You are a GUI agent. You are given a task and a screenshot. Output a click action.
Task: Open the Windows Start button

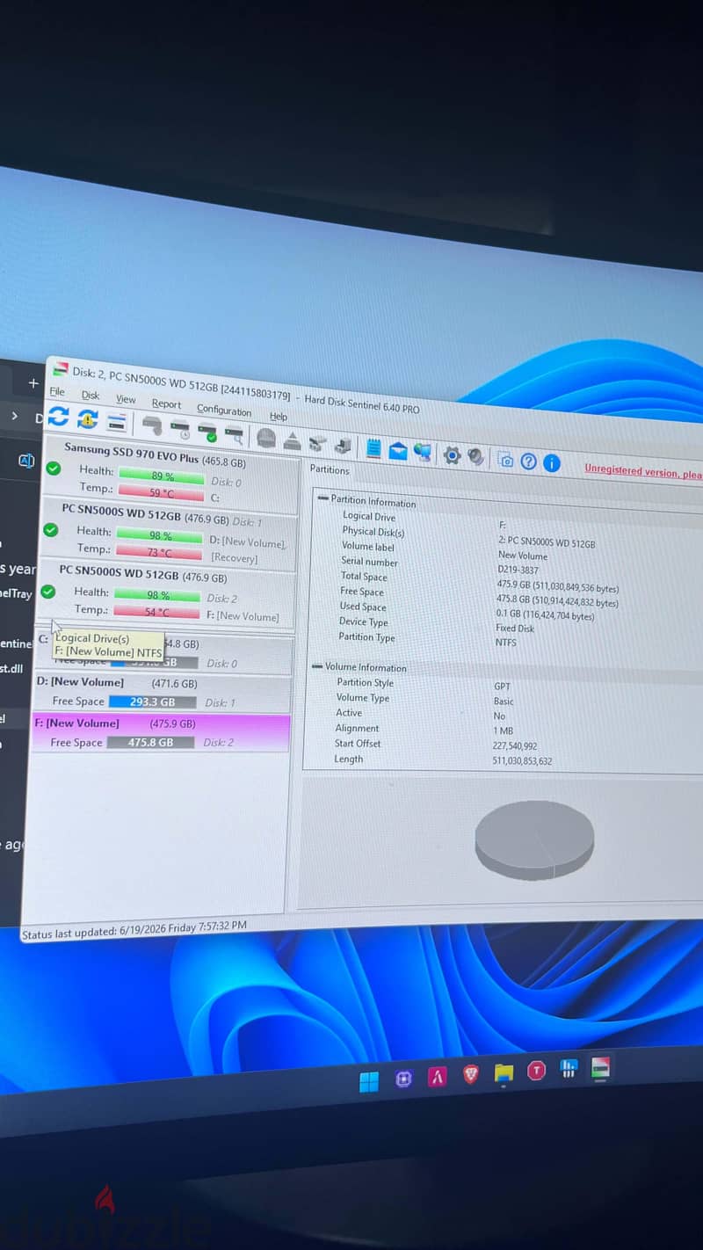click(x=369, y=1082)
